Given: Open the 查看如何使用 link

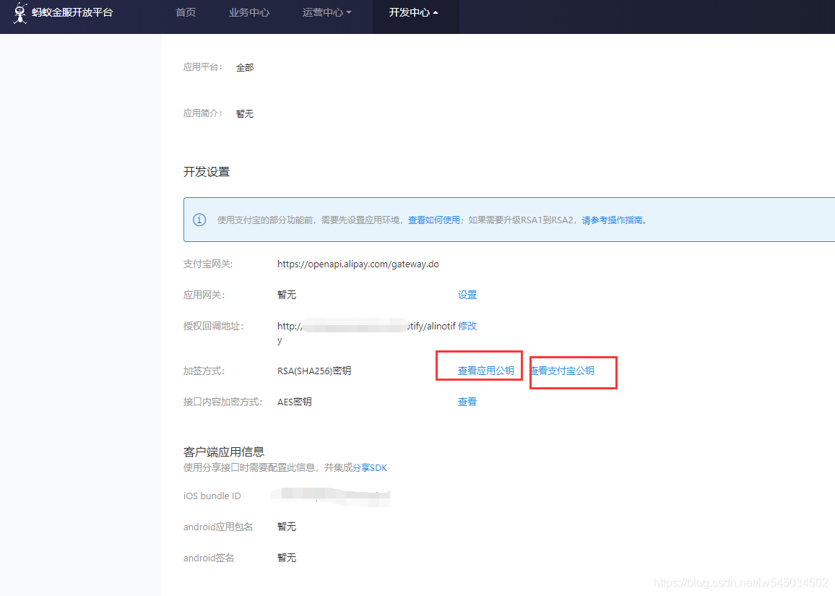Looking at the screenshot, I should click(x=434, y=220).
